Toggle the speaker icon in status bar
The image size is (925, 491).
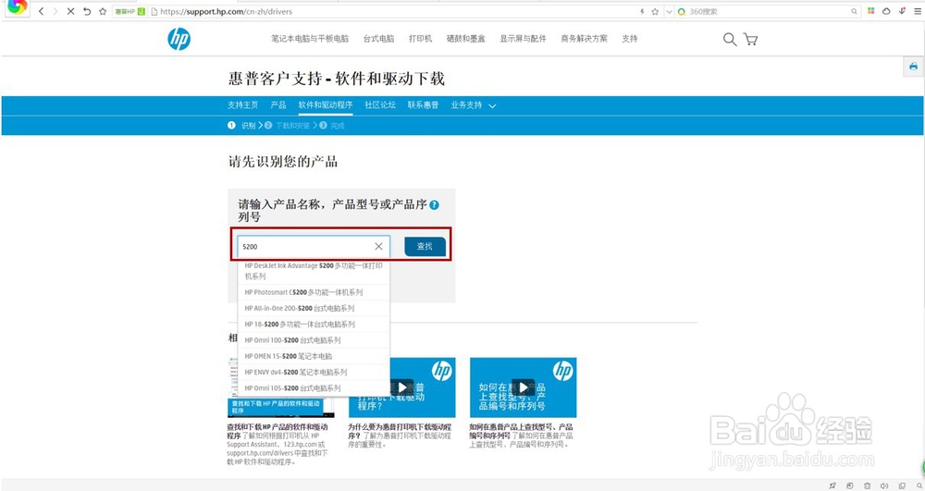884,485
